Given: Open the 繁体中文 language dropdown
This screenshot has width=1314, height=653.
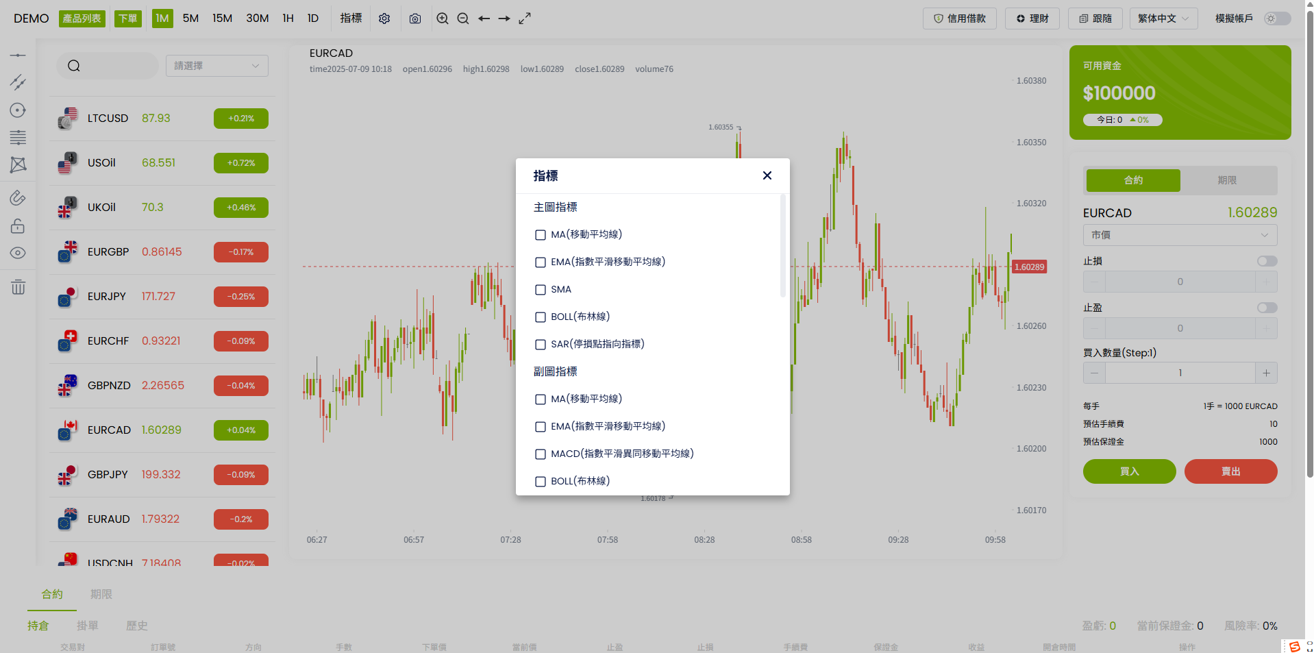Looking at the screenshot, I should coord(1163,19).
